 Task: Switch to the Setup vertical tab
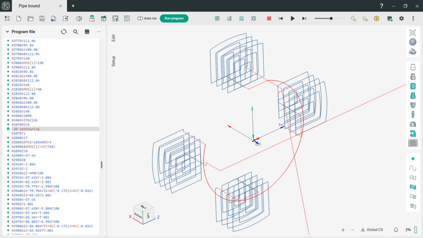[113, 61]
